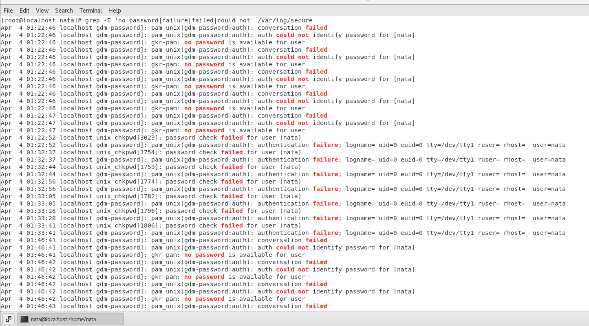Open the Edit menu
The height and width of the screenshot is (326, 589).
tap(24, 11)
